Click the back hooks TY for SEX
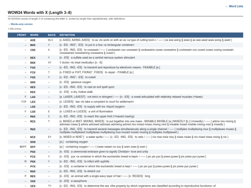Screen dimensions: 251x188 pyautogui.click(x=50, y=186)
